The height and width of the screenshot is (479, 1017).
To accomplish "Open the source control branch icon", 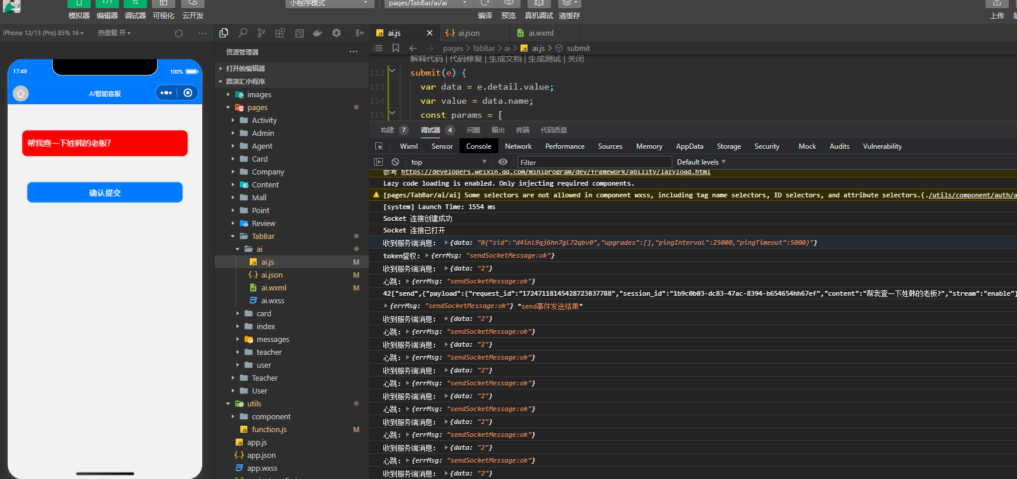I will [261, 33].
